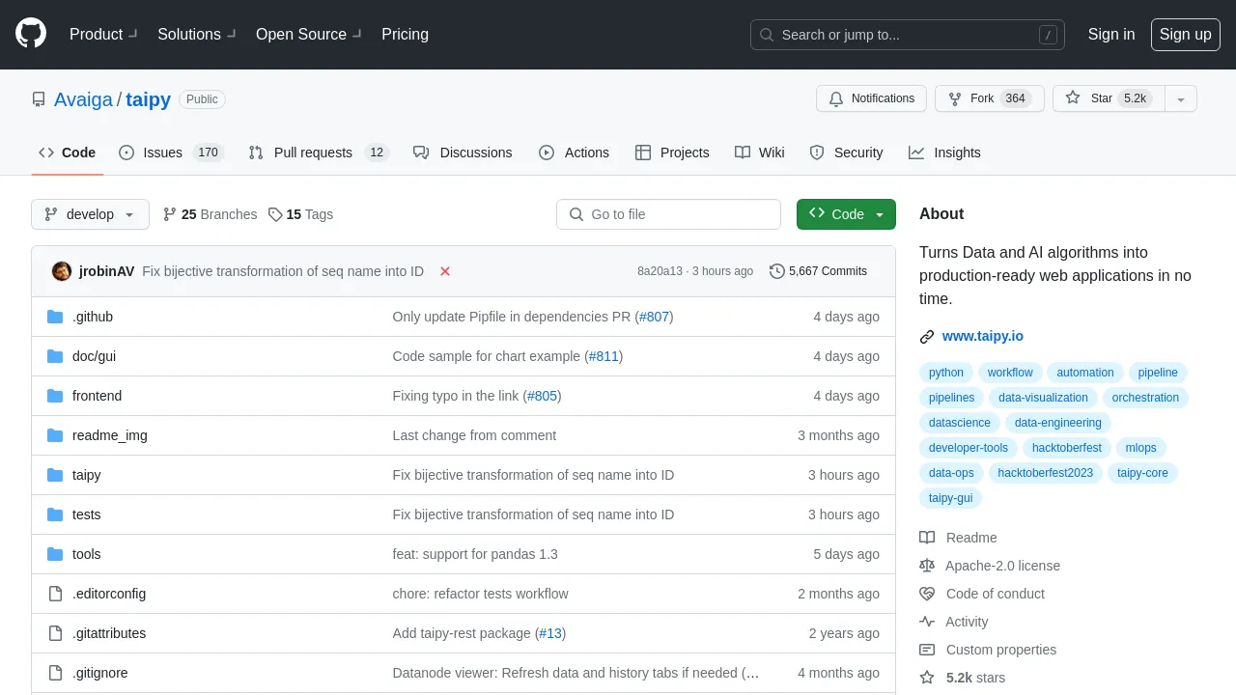View the 5.2k stars link

click(x=963, y=678)
